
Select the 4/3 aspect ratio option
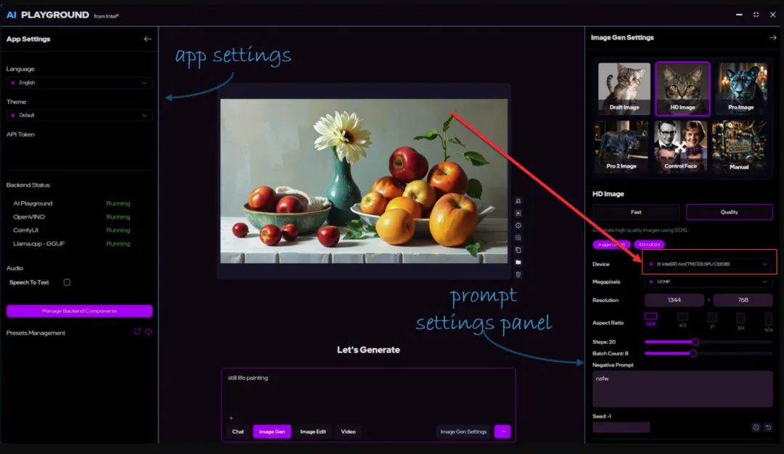(x=682, y=318)
